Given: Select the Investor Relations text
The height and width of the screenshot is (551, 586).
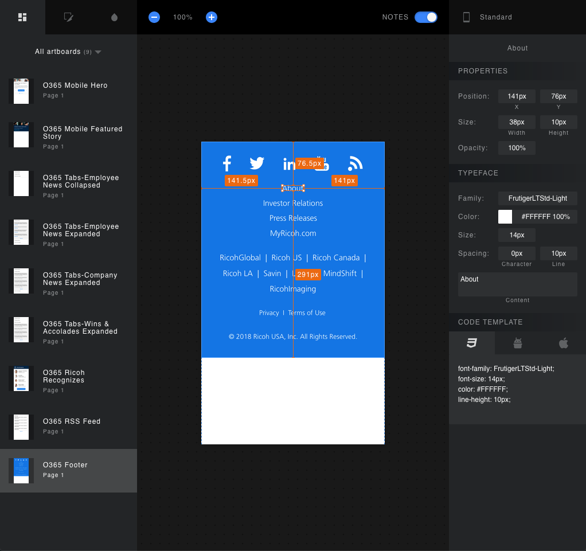Looking at the screenshot, I should coord(292,204).
